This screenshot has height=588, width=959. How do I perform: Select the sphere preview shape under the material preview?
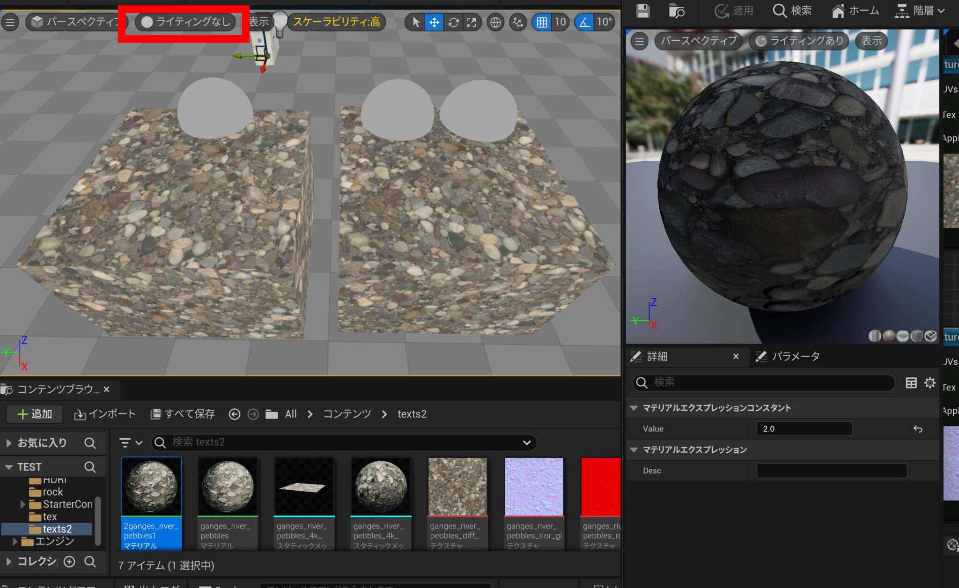click(x=888, y=336)
